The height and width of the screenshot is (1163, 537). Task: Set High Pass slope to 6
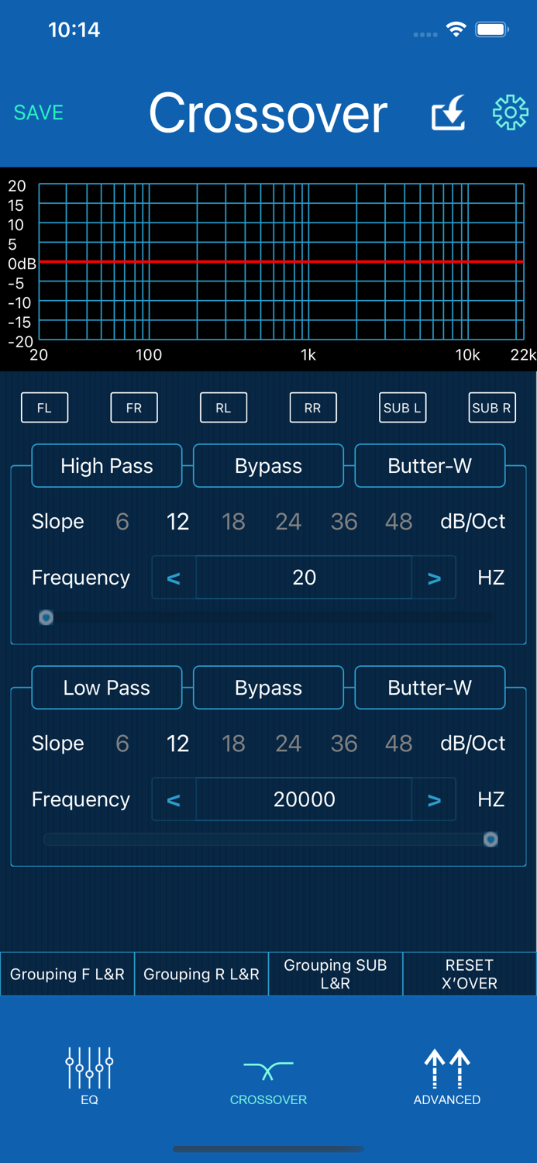(122, 522)
